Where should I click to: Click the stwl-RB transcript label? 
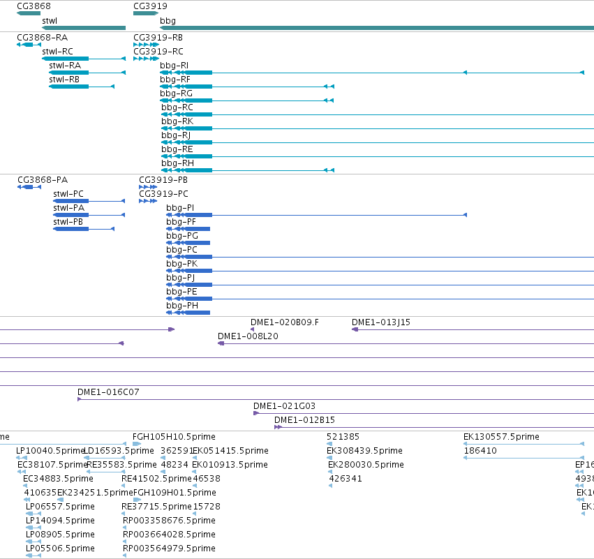pyautogui.click(x=64, y=80)
